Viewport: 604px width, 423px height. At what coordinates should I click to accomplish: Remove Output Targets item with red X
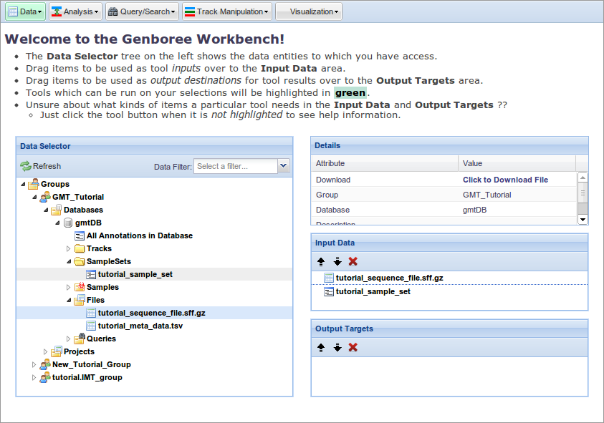(353, 348)
